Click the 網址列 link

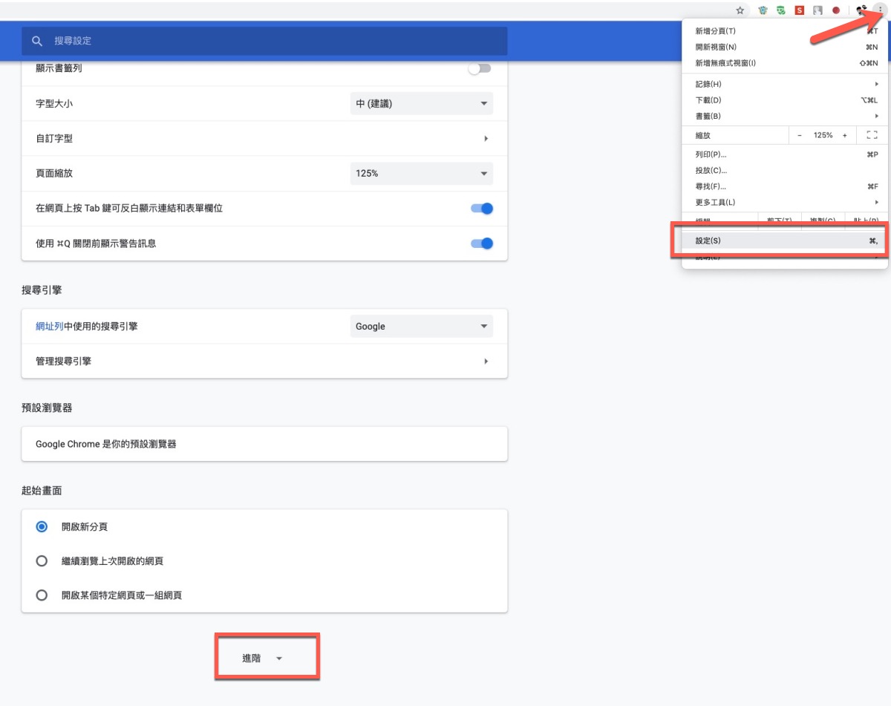50,326
